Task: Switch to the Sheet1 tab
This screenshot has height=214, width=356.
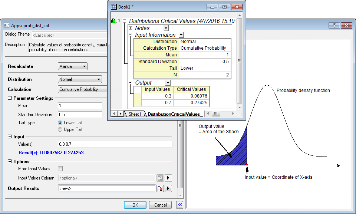Action: pyautogui.click(x=135, y=114)
